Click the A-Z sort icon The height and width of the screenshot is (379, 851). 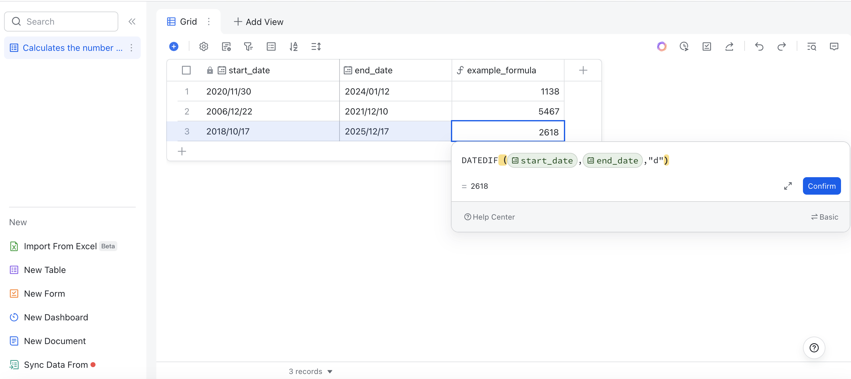click(293, 46)
